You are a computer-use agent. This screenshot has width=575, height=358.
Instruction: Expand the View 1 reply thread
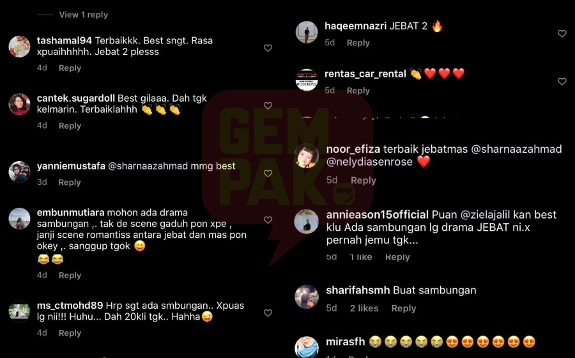pyautogui.click(x=83, y=15)
